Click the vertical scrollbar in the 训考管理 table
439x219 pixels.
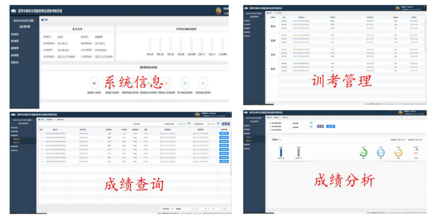[x=425, y=35]
